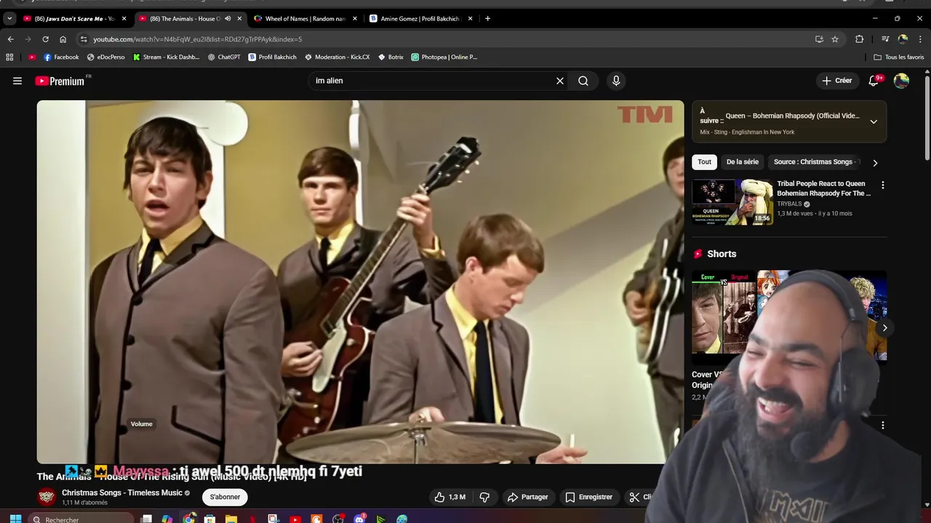Select the De la série chip
This screenshot has width=931, height=523.
click(742, 162)
